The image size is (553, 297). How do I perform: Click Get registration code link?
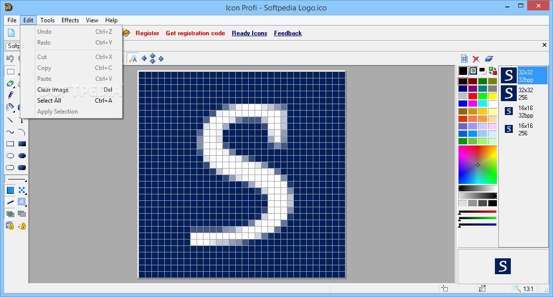[x=196, y=33]
